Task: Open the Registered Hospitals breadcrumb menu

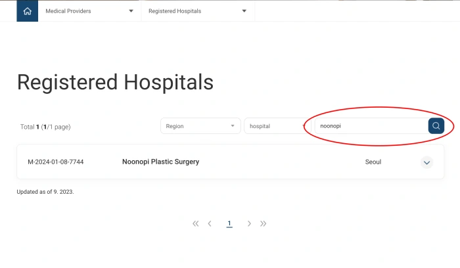Action: (x=197, y=11)
